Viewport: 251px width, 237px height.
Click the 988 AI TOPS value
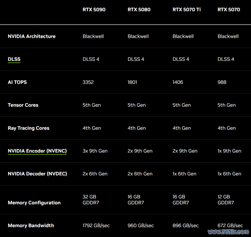(222, 82)
